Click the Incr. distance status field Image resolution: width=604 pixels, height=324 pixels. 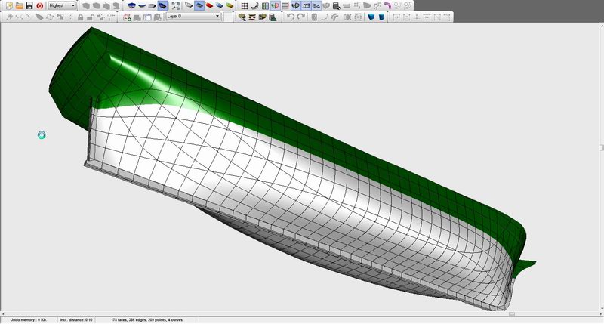[75, 320]
